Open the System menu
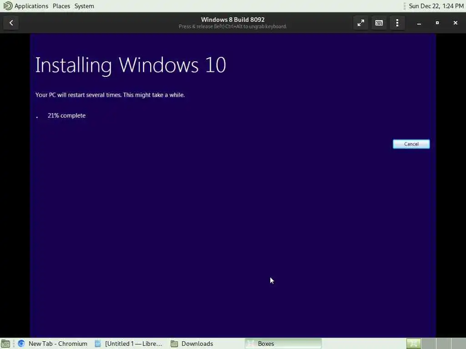 coord(84,6)
